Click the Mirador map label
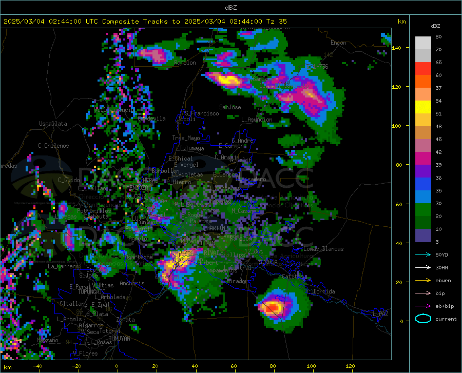 tap(238, 282)
